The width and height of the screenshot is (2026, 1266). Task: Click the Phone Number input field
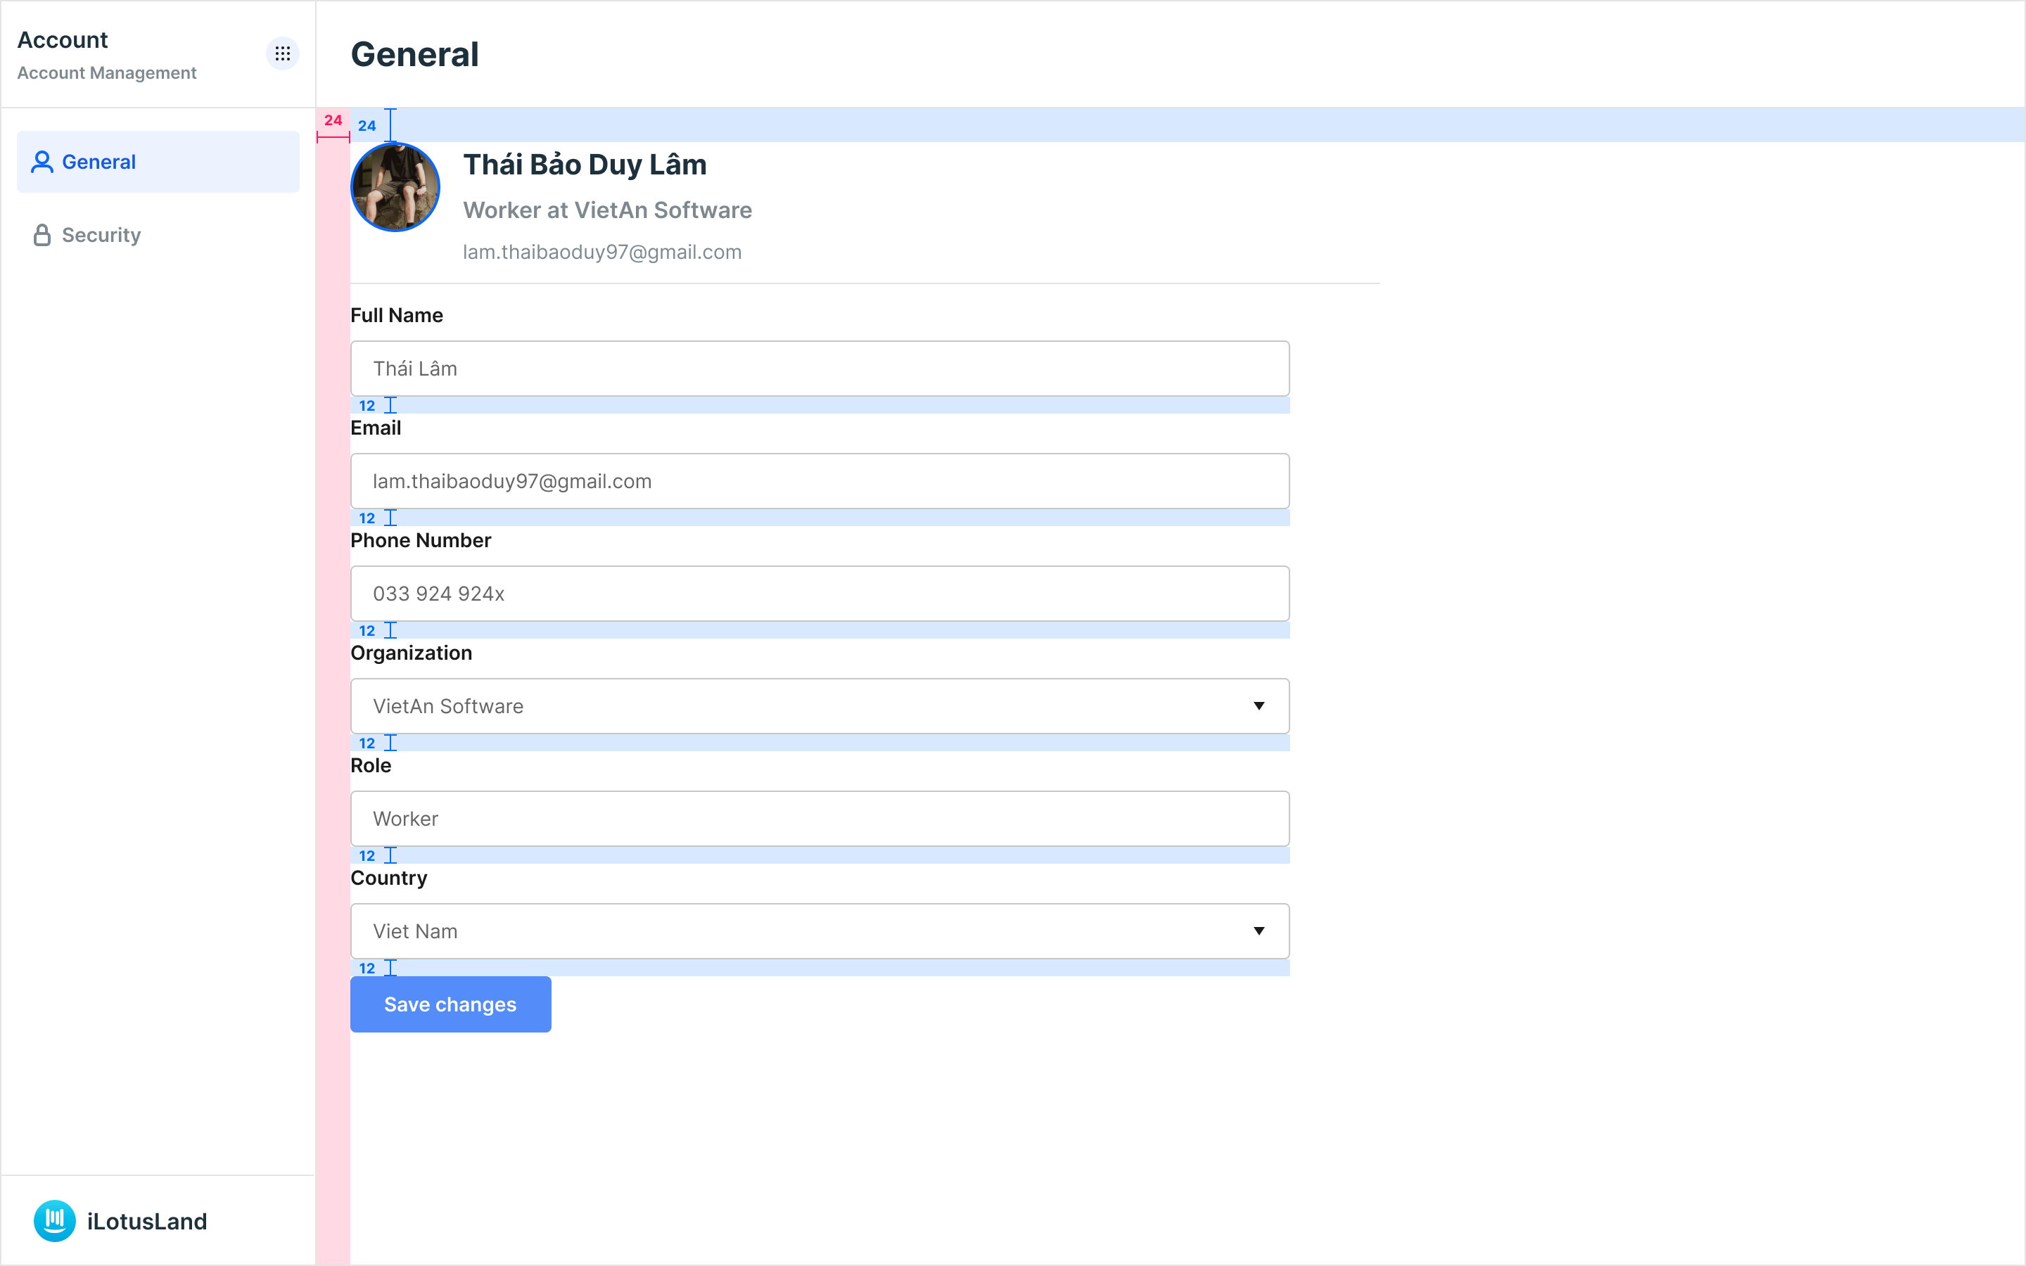[x=819, y=594]
